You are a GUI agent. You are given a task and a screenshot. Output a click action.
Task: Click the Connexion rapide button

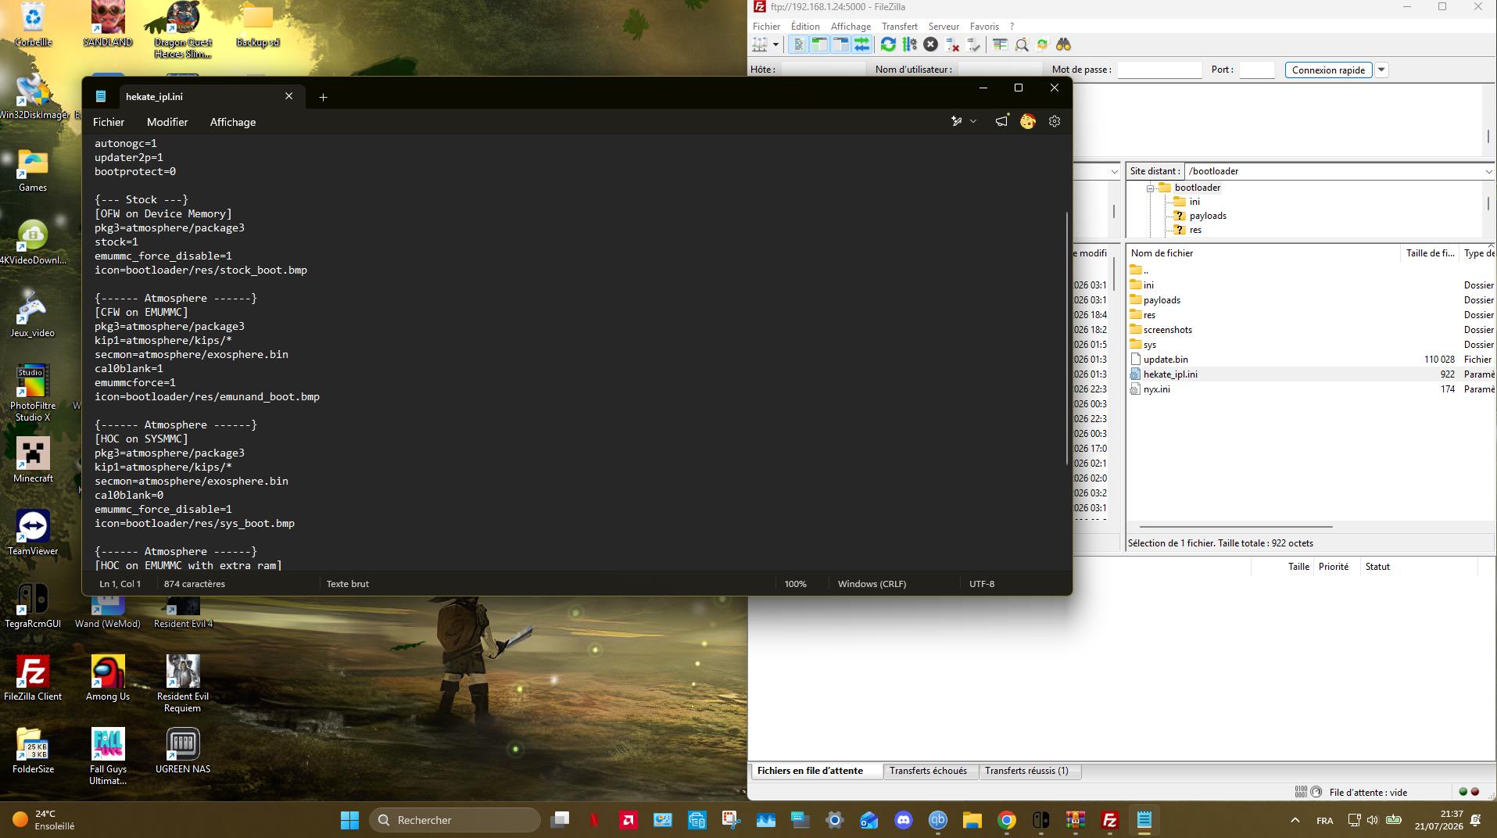click(x=1328, y=70)
